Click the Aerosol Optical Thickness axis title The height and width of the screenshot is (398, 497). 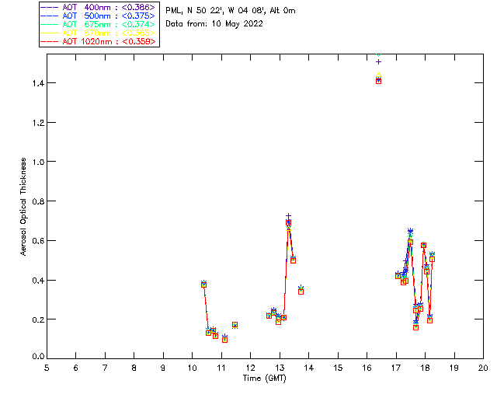coord(23,207)
